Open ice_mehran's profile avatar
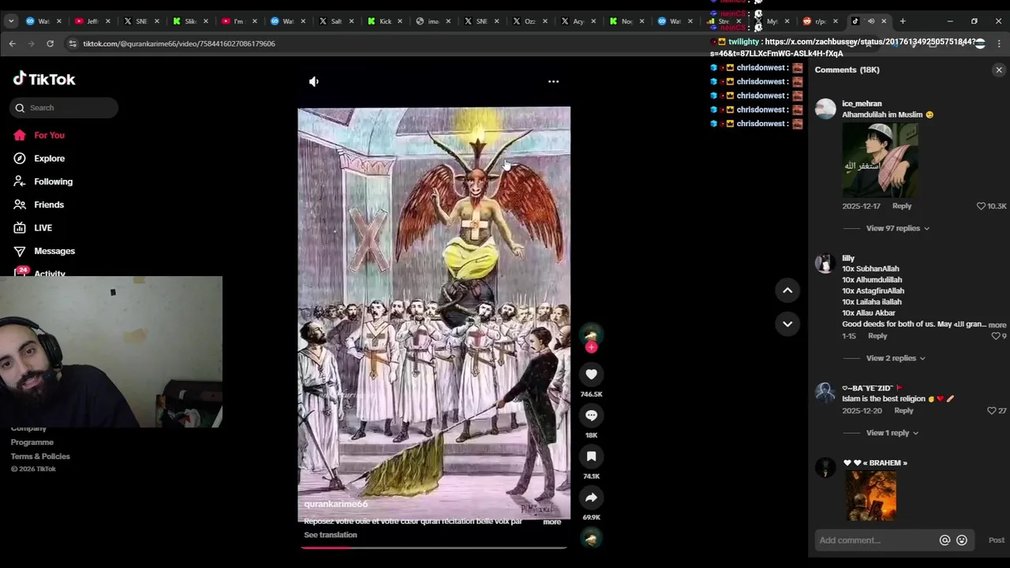This screenshot has height=568, width=1010. [x=825, y=109]
